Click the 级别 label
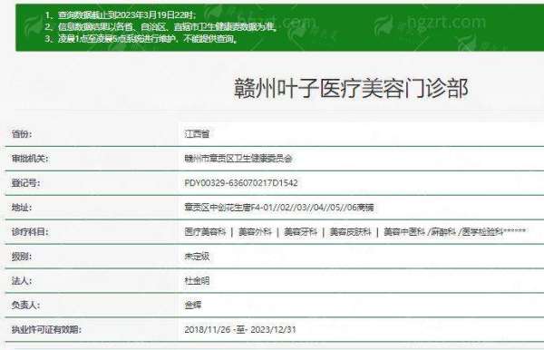544x350 pixels. (22, 257)
